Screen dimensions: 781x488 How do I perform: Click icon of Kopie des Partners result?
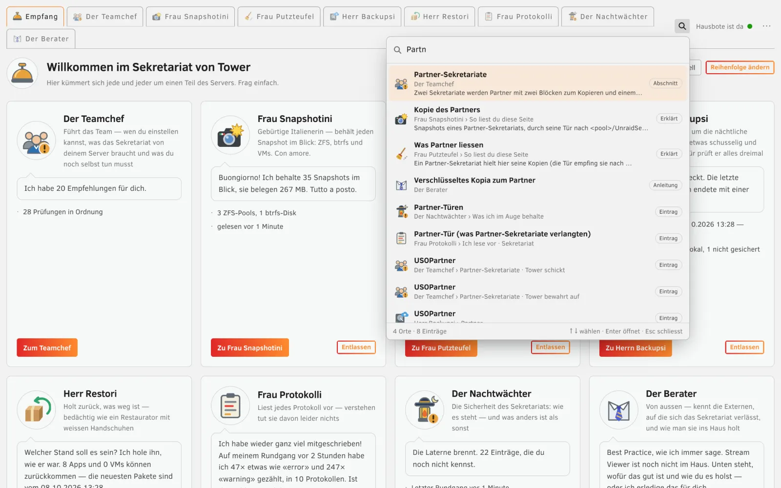tap(401, 119)
